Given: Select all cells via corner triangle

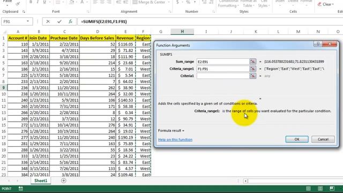Looking at the screenshot, I should pyautogui.click(x=4, y=32).
